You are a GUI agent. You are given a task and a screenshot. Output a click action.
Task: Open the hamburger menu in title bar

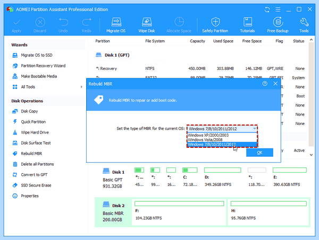pos(278,10)
